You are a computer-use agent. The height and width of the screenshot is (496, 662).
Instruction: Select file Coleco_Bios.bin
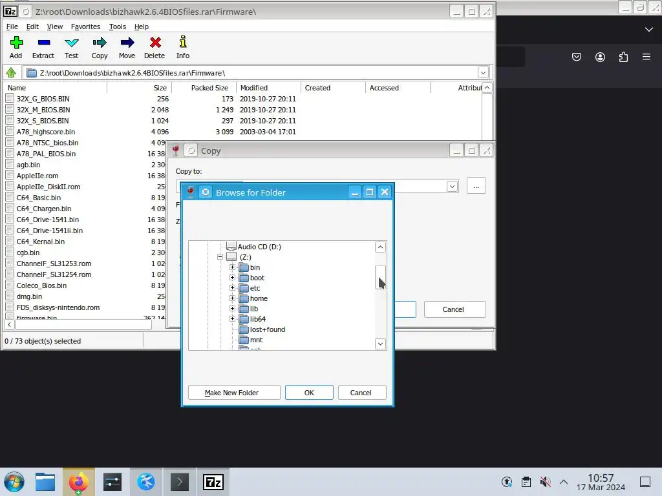point(41,285)
